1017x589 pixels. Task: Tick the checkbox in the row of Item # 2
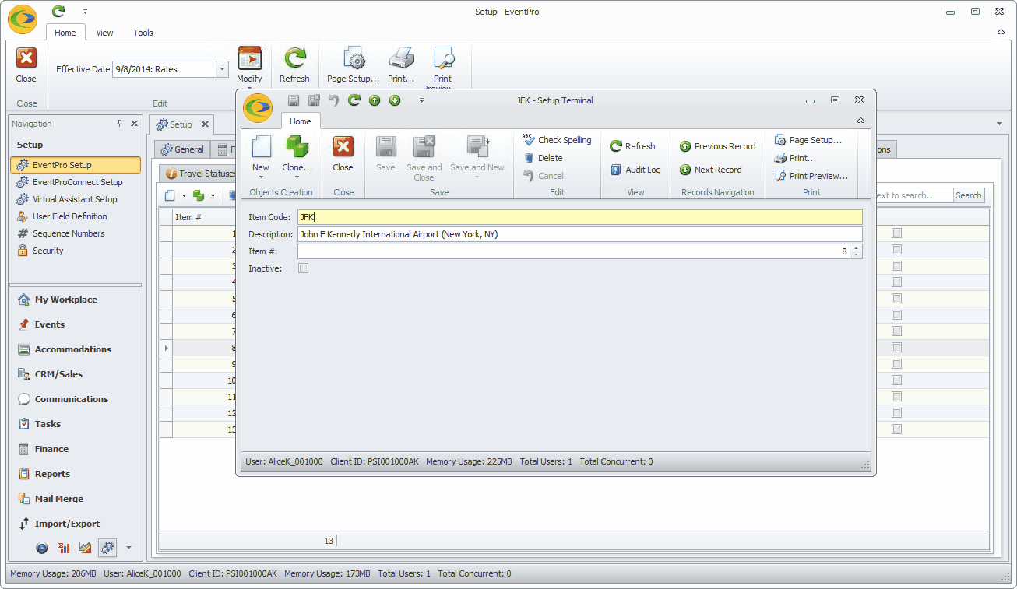click(896, 250)
